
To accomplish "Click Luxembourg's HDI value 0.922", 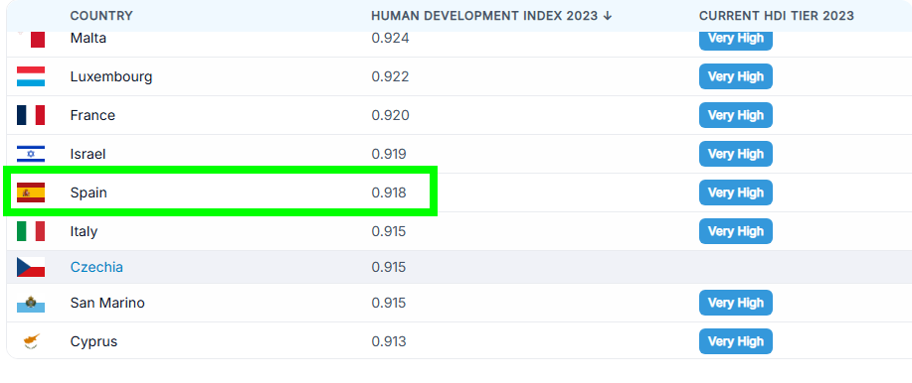I will click(390, 76).
